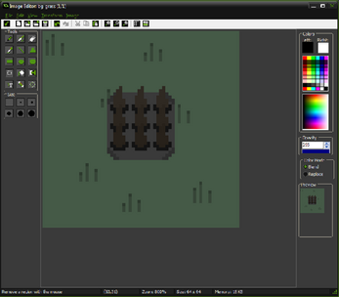Select the first tool in bottom tools row
The height and width of the screenshot is (297, 339).
point(10,84)
